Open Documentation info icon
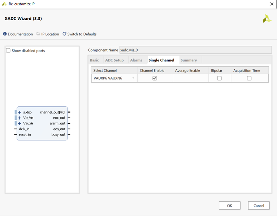 5,34
